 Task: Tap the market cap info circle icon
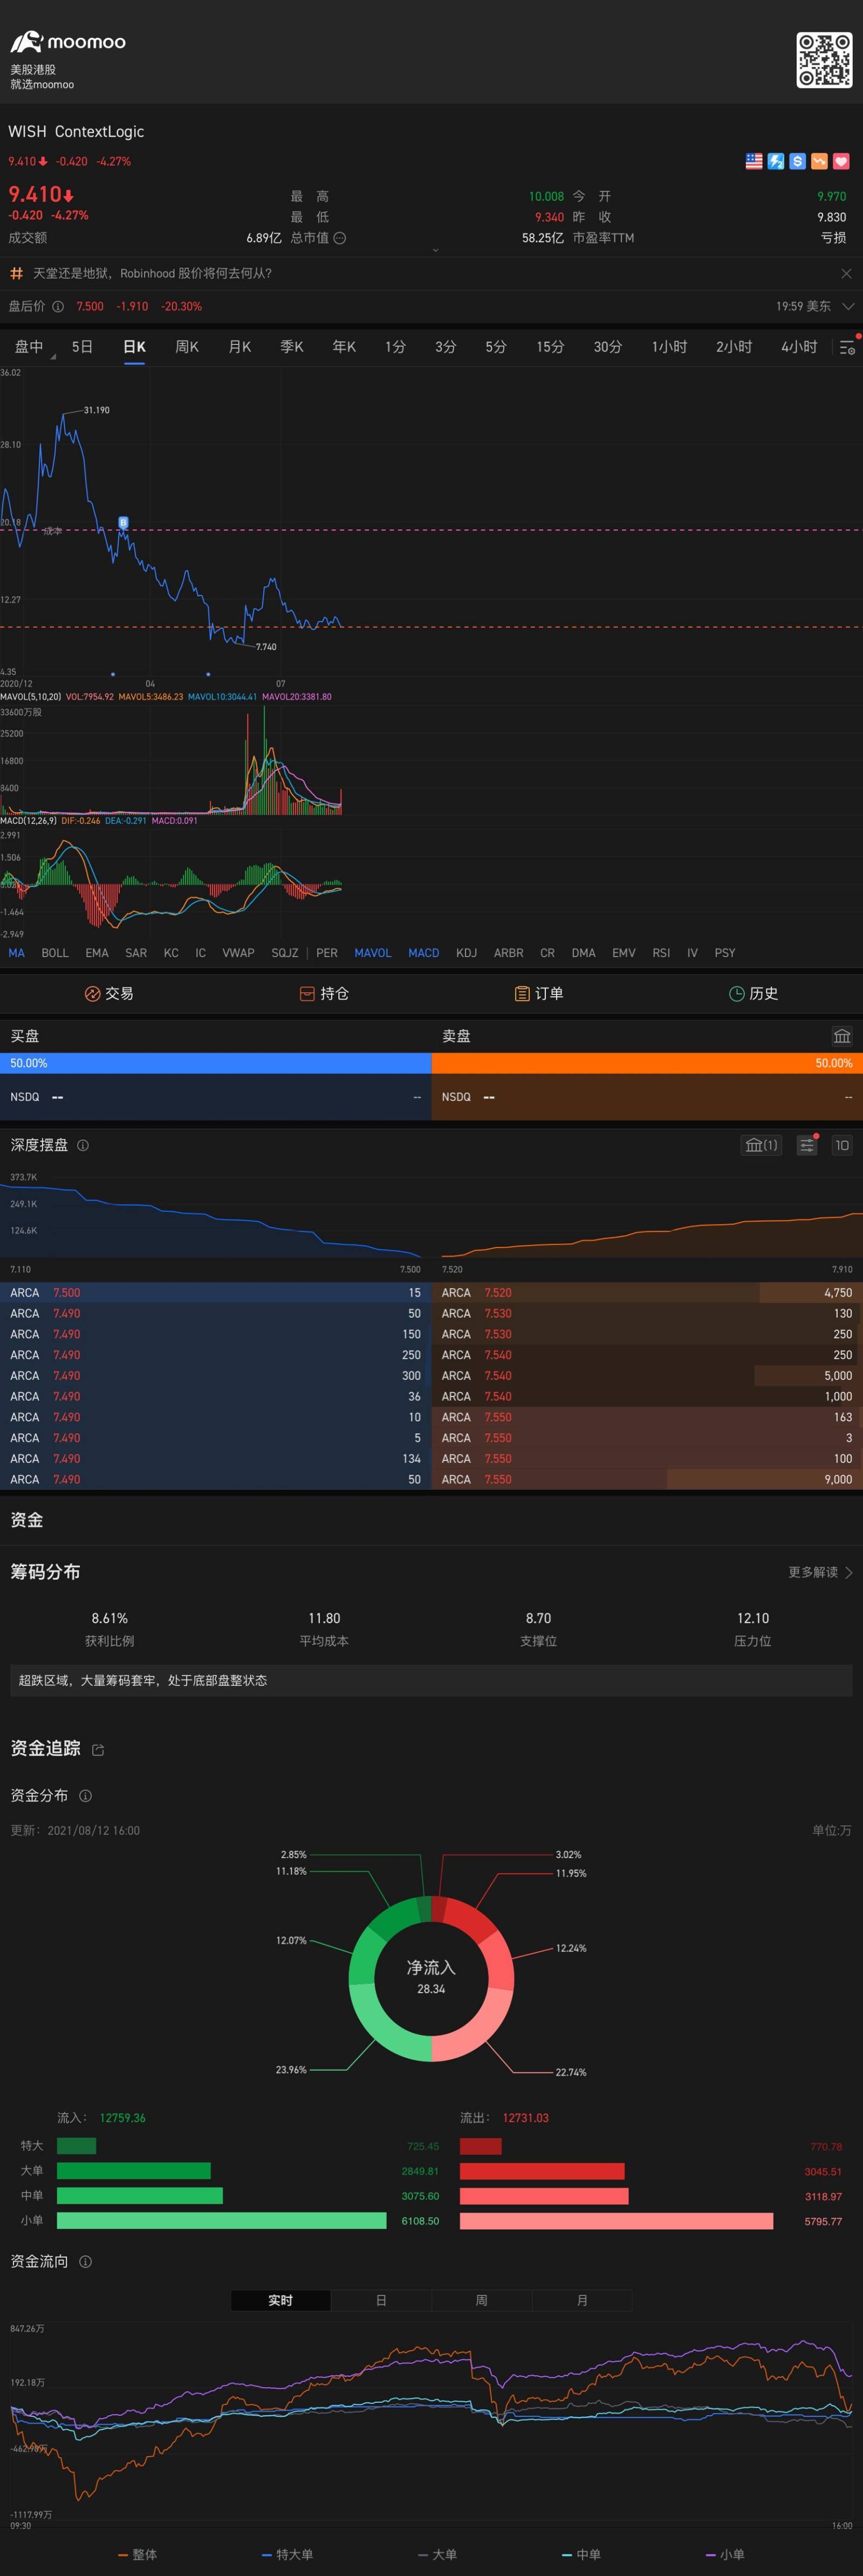[340, 238]
